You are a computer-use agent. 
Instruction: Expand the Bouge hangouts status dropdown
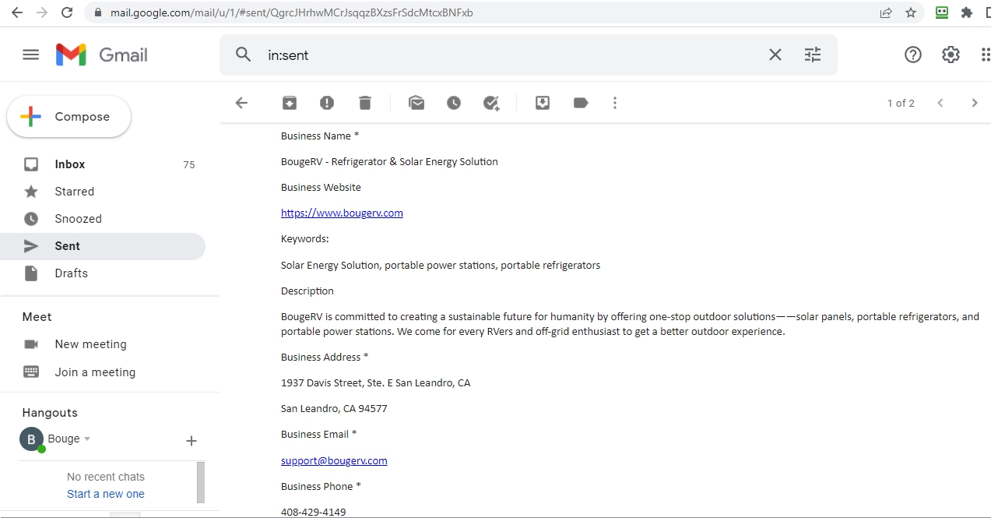[87, 439]
